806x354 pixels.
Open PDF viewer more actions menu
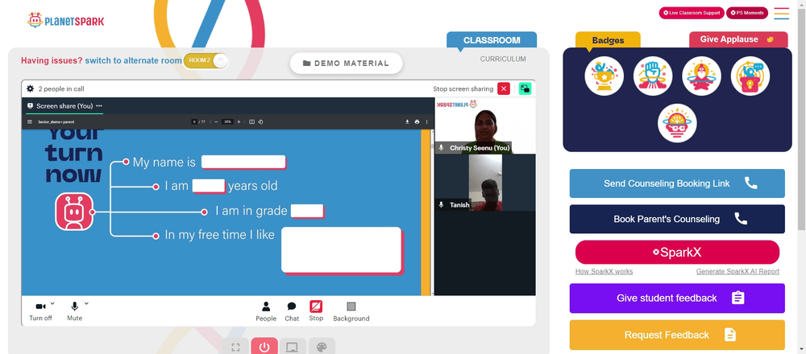(426, 122)
